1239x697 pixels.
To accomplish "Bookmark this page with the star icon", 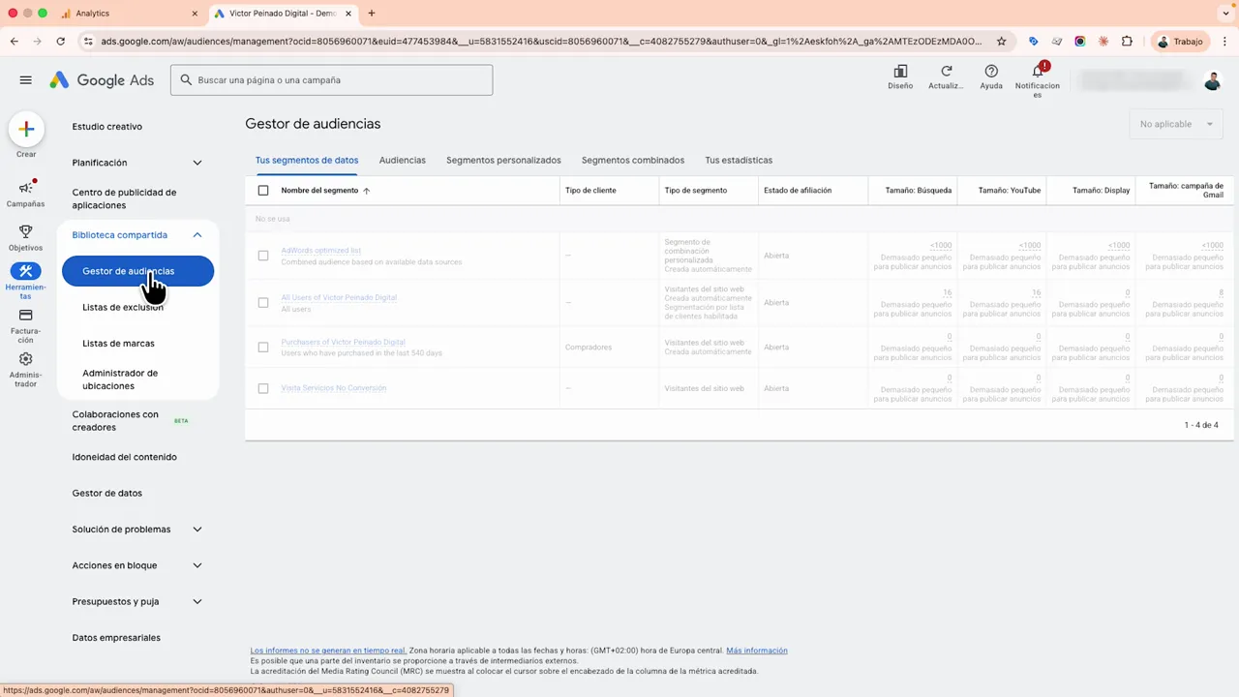I will tap(1002, 42).
